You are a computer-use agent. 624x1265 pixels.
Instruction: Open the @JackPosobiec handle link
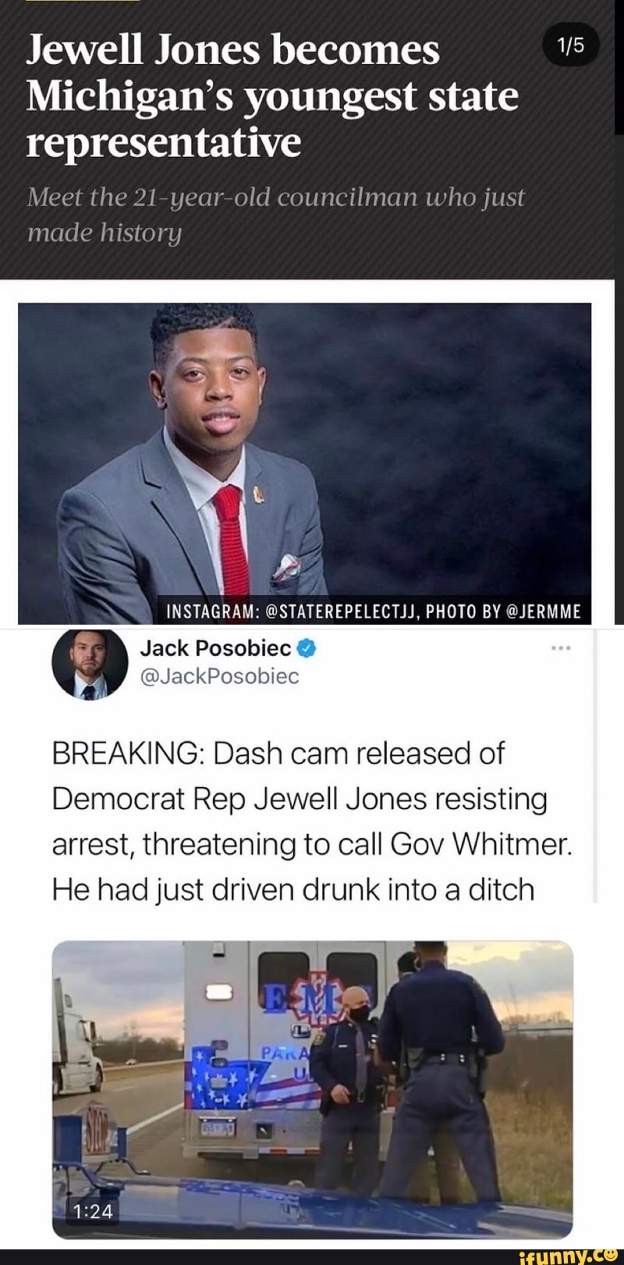click(219, 676)
